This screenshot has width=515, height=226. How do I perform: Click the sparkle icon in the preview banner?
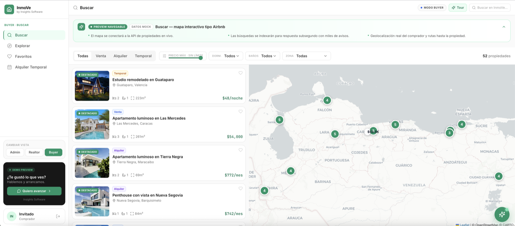coord(82,27)
